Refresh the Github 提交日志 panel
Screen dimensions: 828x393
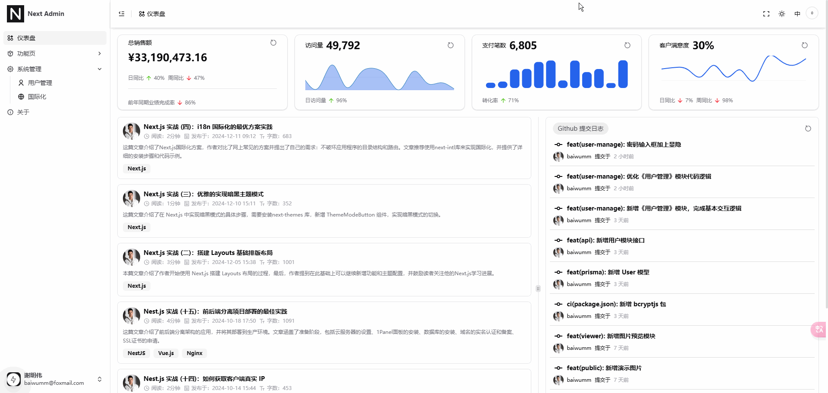pos(808,129)
